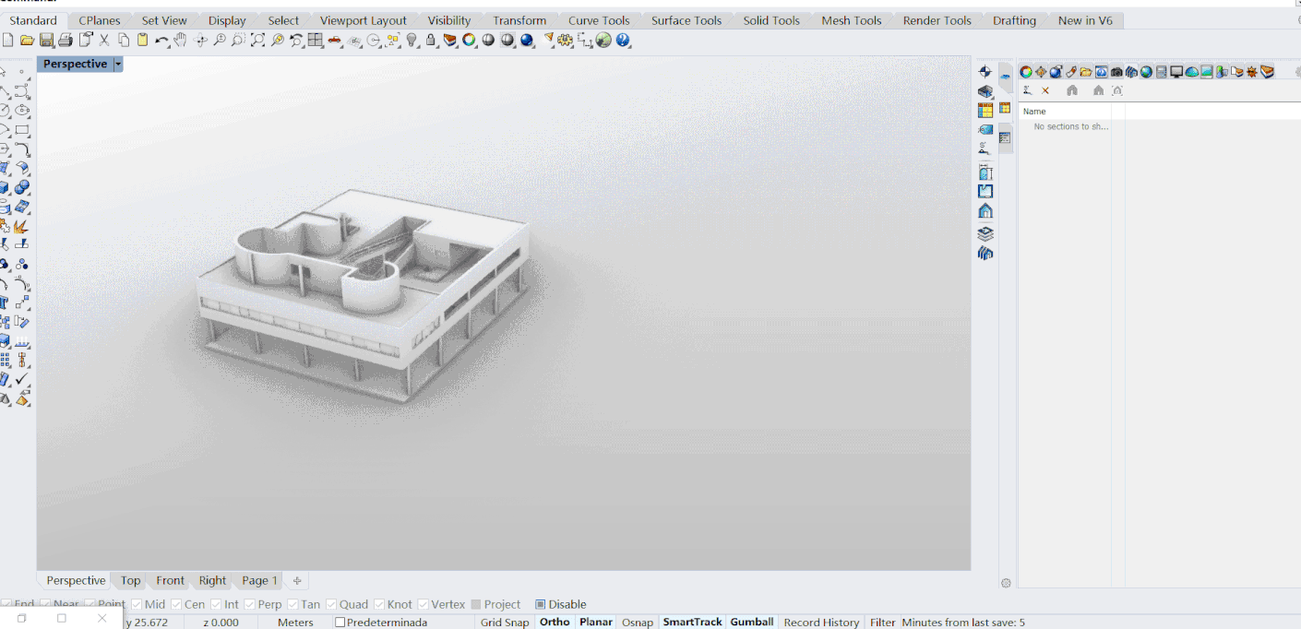Switch to the Right viewport tab
This screenshot has width=1301, height=629.
(212, 580)
